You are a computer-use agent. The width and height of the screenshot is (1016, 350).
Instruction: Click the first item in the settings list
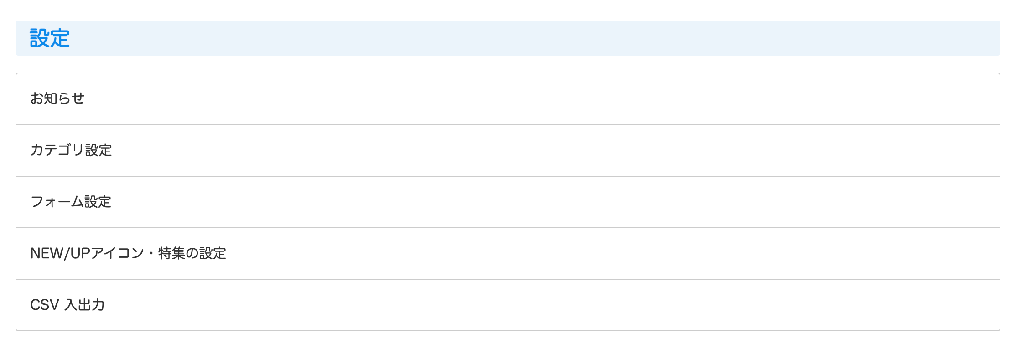57,99
